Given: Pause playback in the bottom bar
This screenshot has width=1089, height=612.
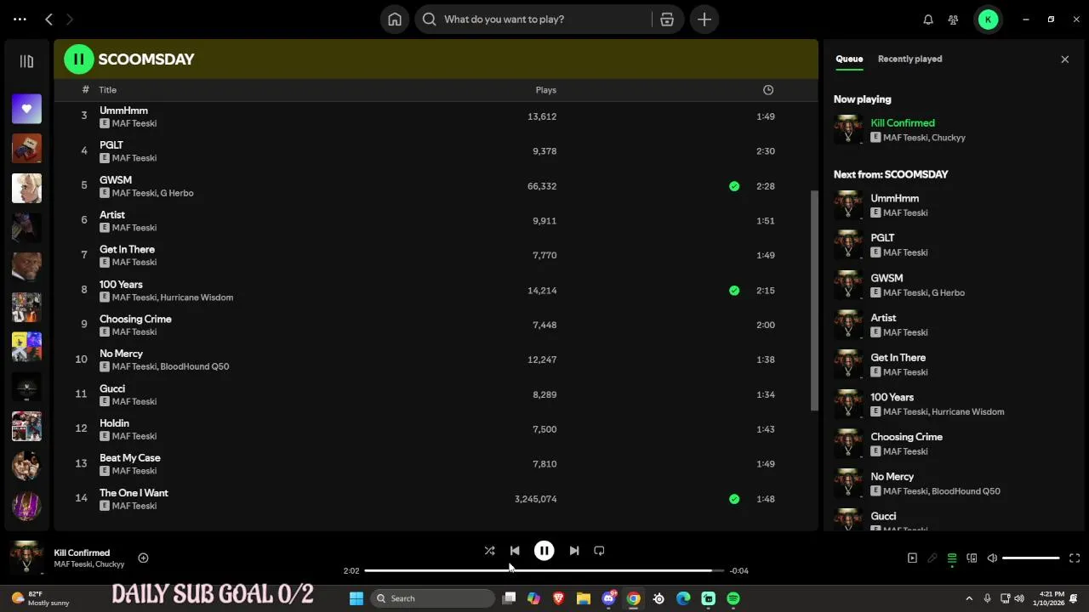Looking at the screenshot, I should coord(544,551).
